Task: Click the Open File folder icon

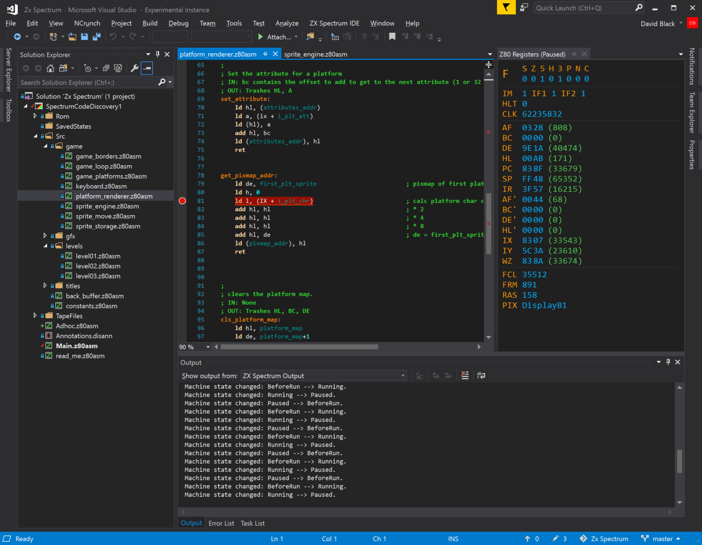Action: 73,37
